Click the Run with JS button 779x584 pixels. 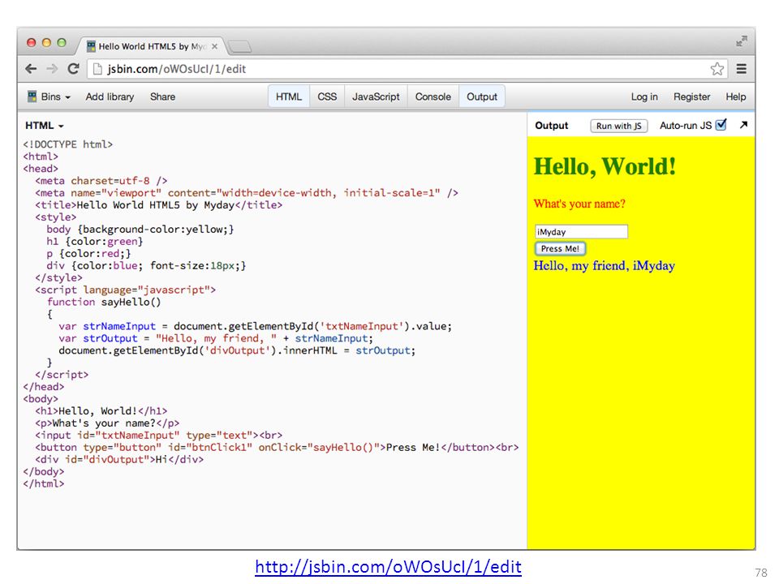tap(618, 126)
